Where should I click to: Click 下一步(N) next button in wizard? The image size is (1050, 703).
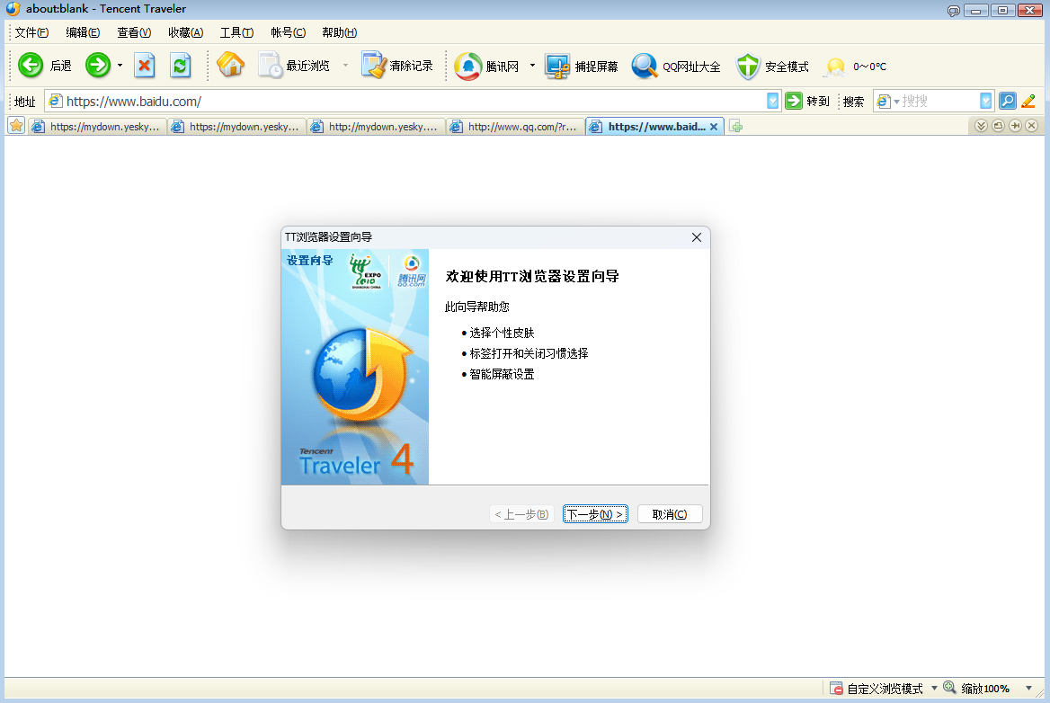(595, 514)
